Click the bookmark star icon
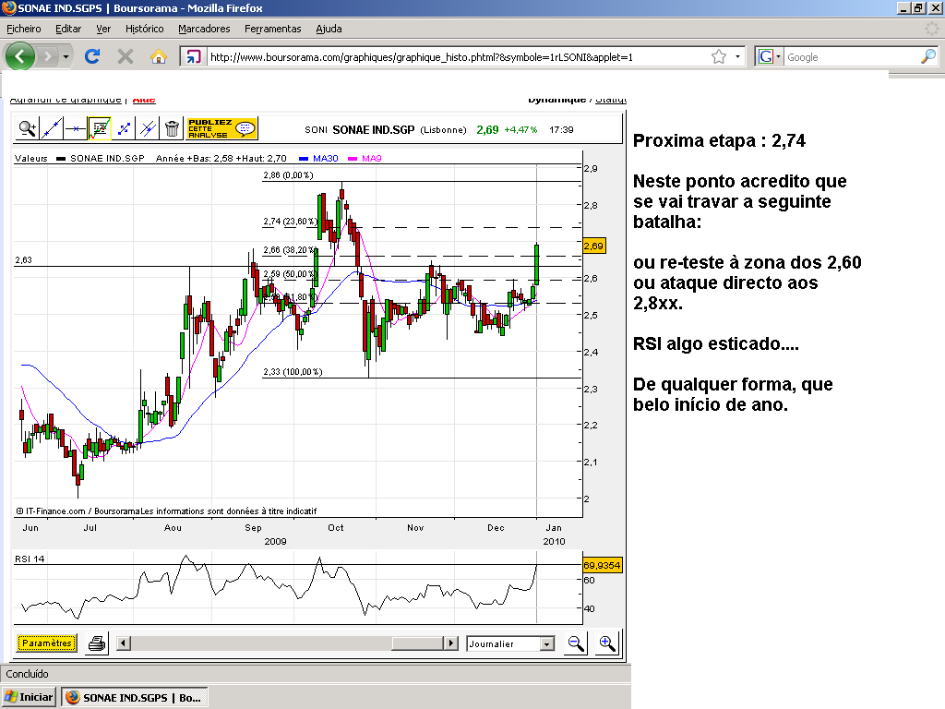This screenshot has width=945, height=709. (x=718, y=56)
